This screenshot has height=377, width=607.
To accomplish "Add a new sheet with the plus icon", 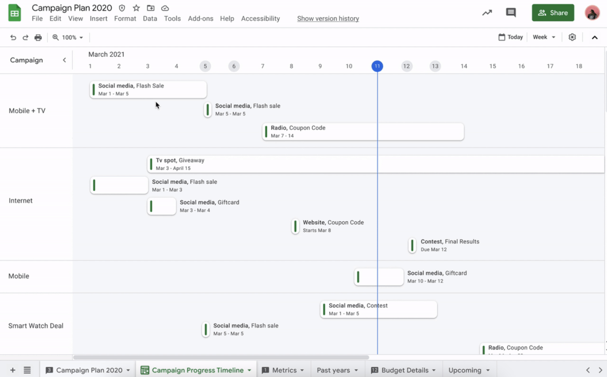I will coord(12,370).
